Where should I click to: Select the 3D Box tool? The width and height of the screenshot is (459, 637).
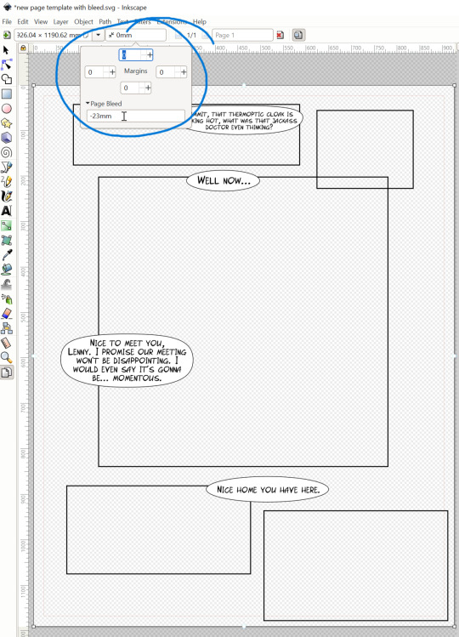(6, 138)
